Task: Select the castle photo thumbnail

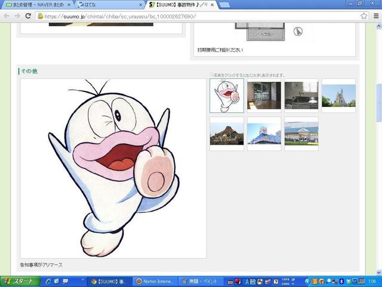Action: [338, 96]
